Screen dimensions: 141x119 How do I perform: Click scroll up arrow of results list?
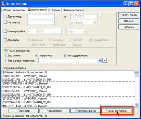(137, 72)
